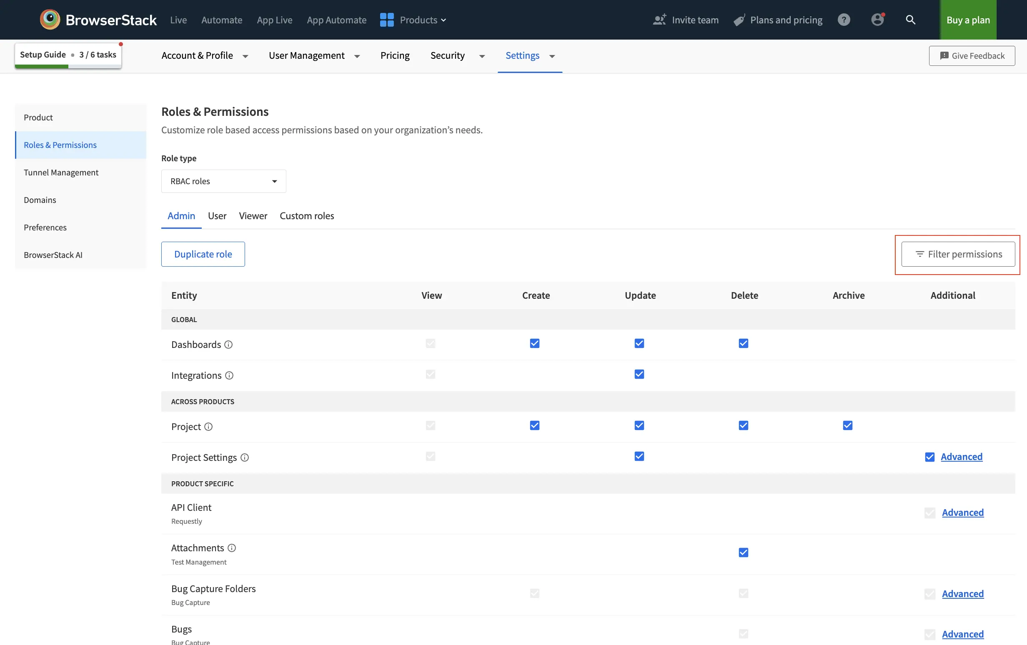
Task: Open the RBAC roles dropdown
Action: click(x=223, y=181)
